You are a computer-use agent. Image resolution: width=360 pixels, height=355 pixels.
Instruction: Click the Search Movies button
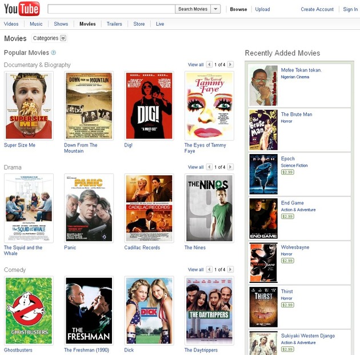(193, 9)
